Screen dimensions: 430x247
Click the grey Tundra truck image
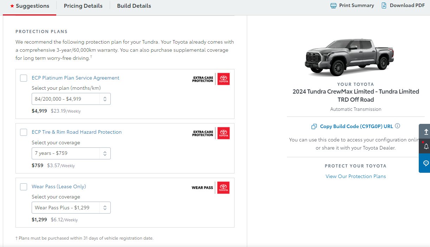tap(350, 57)
